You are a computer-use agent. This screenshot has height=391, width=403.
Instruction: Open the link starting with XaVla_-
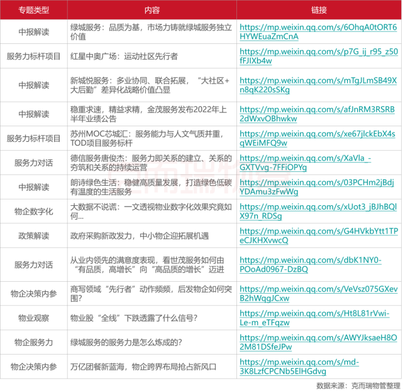click(306, 163)
